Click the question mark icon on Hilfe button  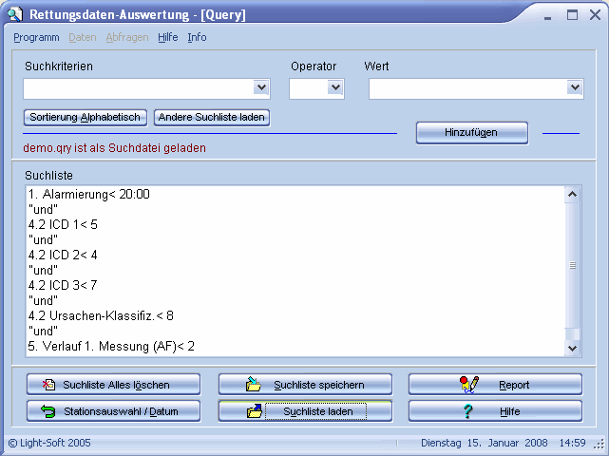click(x=468, y=411)
